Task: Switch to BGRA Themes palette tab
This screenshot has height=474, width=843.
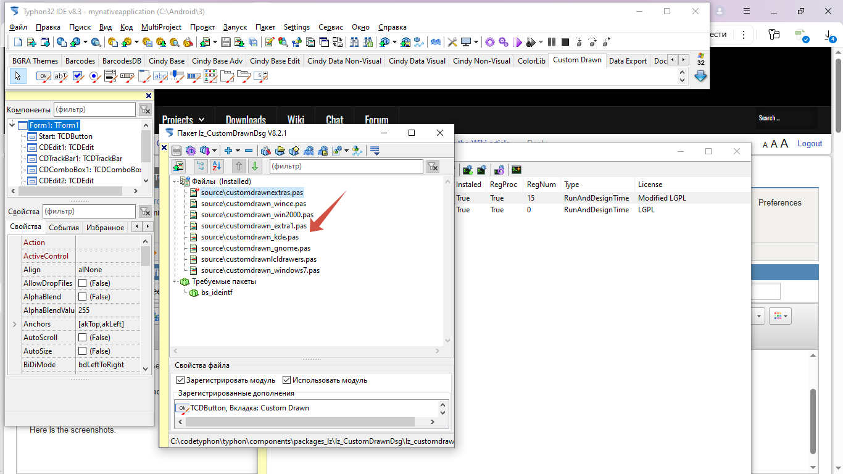Action: pyautogui.click(x=35, y=60)
